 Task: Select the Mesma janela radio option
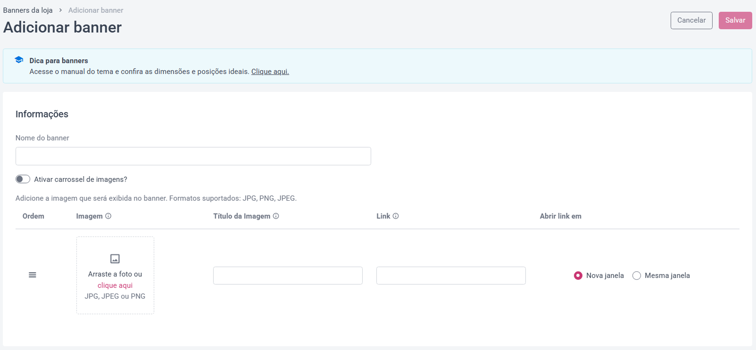pos(637,276)
